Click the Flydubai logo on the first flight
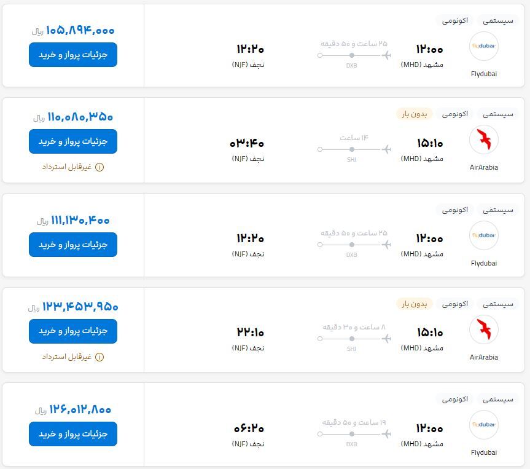The width and height of the screenshot is (530, 469). (x=484, y=46)
